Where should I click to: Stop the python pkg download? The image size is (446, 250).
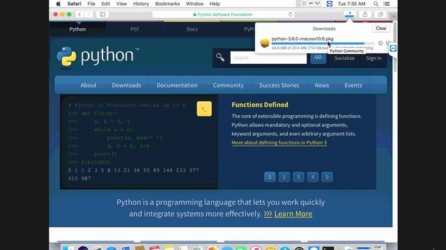pos(380,43)
